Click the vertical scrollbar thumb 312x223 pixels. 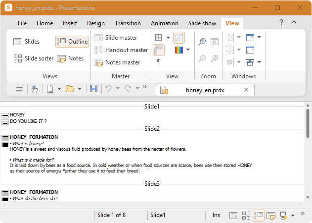tap(308, 123)
